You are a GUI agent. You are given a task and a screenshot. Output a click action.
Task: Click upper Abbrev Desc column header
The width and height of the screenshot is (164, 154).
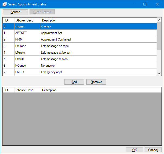pyautogui.click(x=27, y=20)
